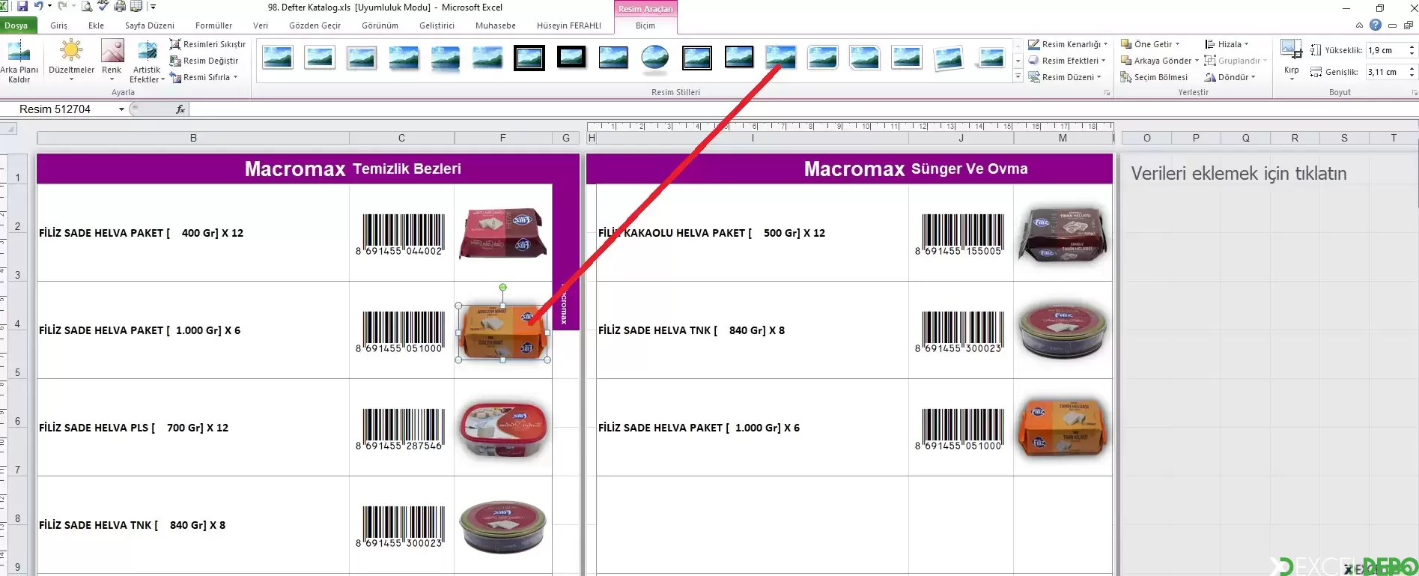
Task: Click the Save icon in quick access toolbar
Action: pyautogui.click(x=22, y=7)
